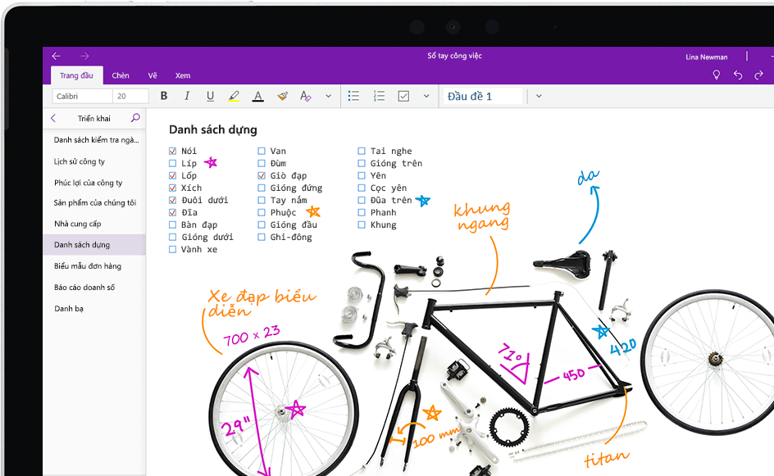Image resolution: width=774 pixels, height=476 pixels.
Task: Open the tag options dropdown beside the checkbox icon
Action: click(426, 96)
